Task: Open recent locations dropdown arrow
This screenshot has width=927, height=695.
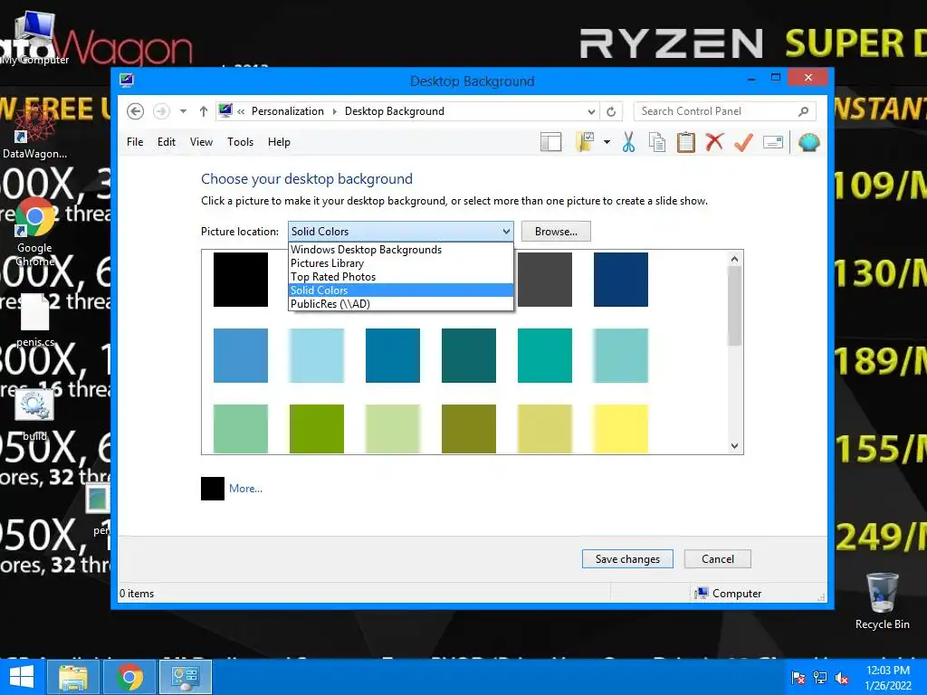Action: [183, 111]
